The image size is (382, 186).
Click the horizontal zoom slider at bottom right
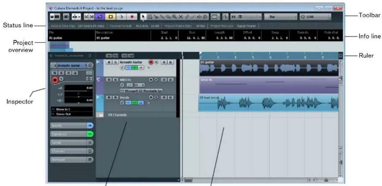click(325, 180)
